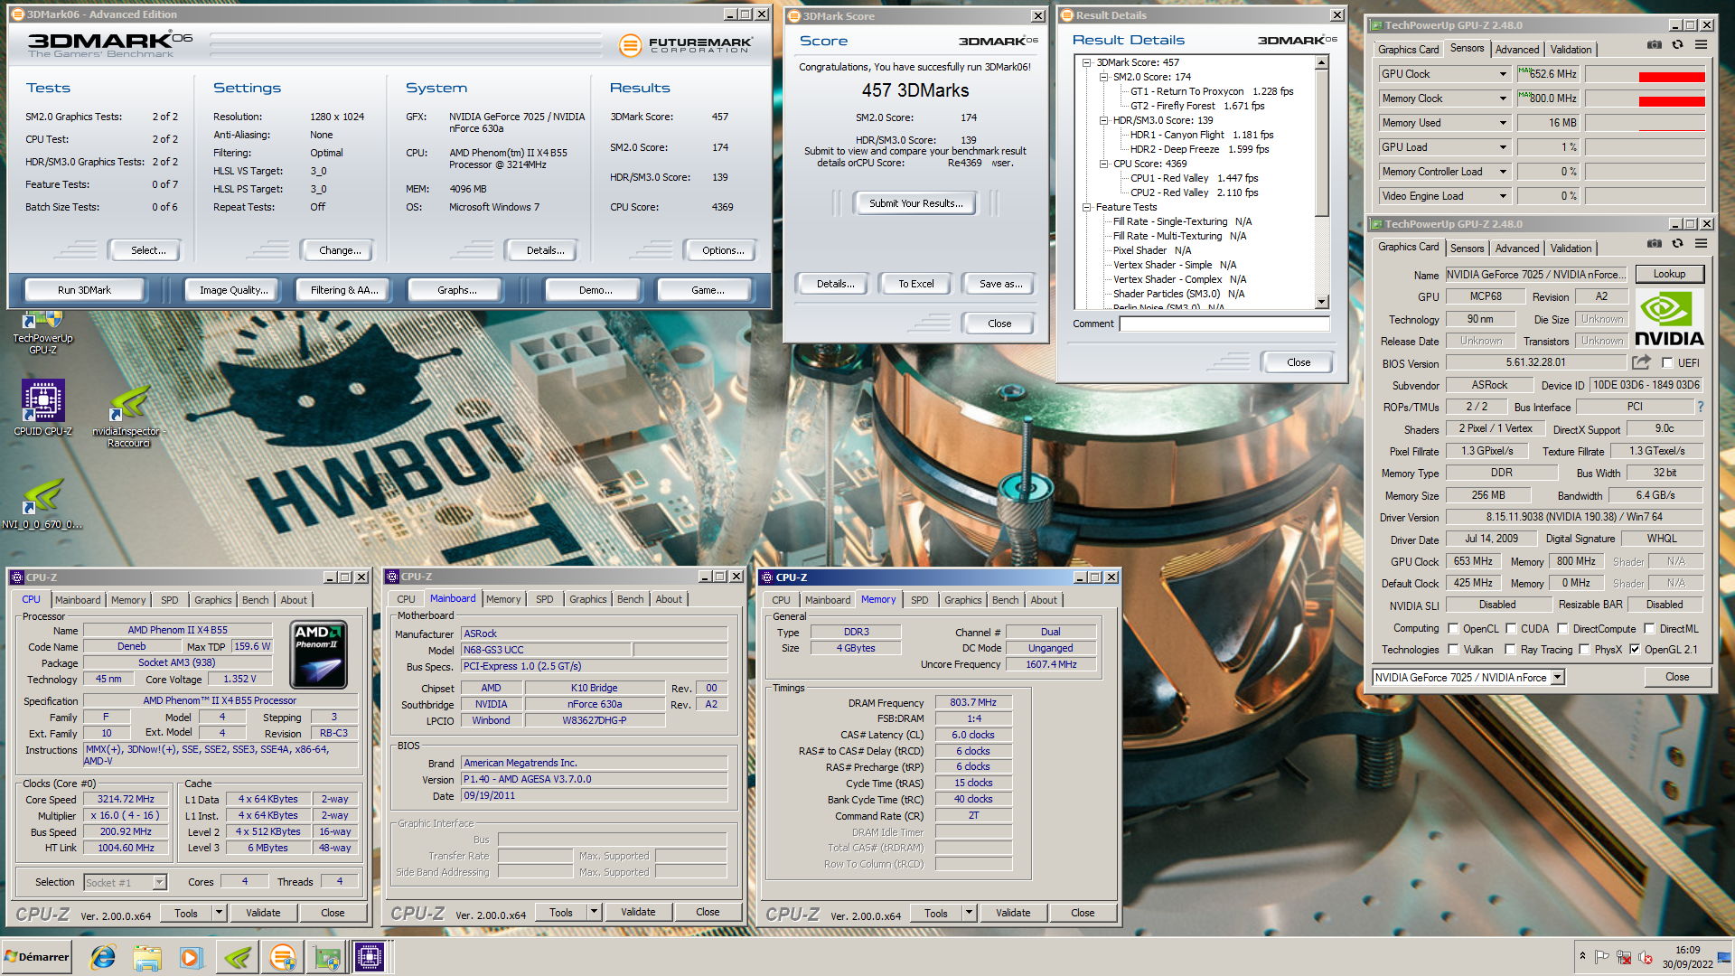
Task: Open SPD tab in CPU-Z CPU window
Action: pos(169,600)
